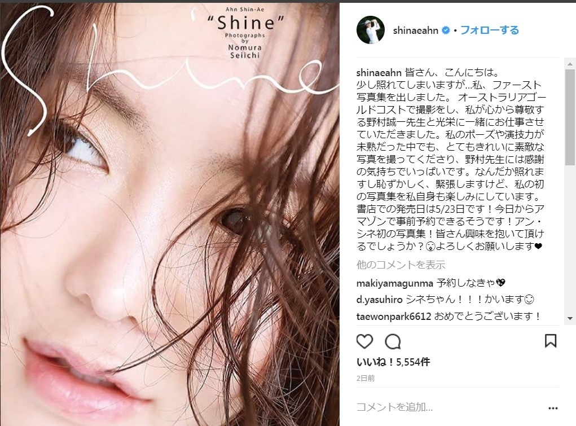The height and width of the screenshot is (426, 576).
Task: Click the 2日前 post timestamp
Action: 366,378
